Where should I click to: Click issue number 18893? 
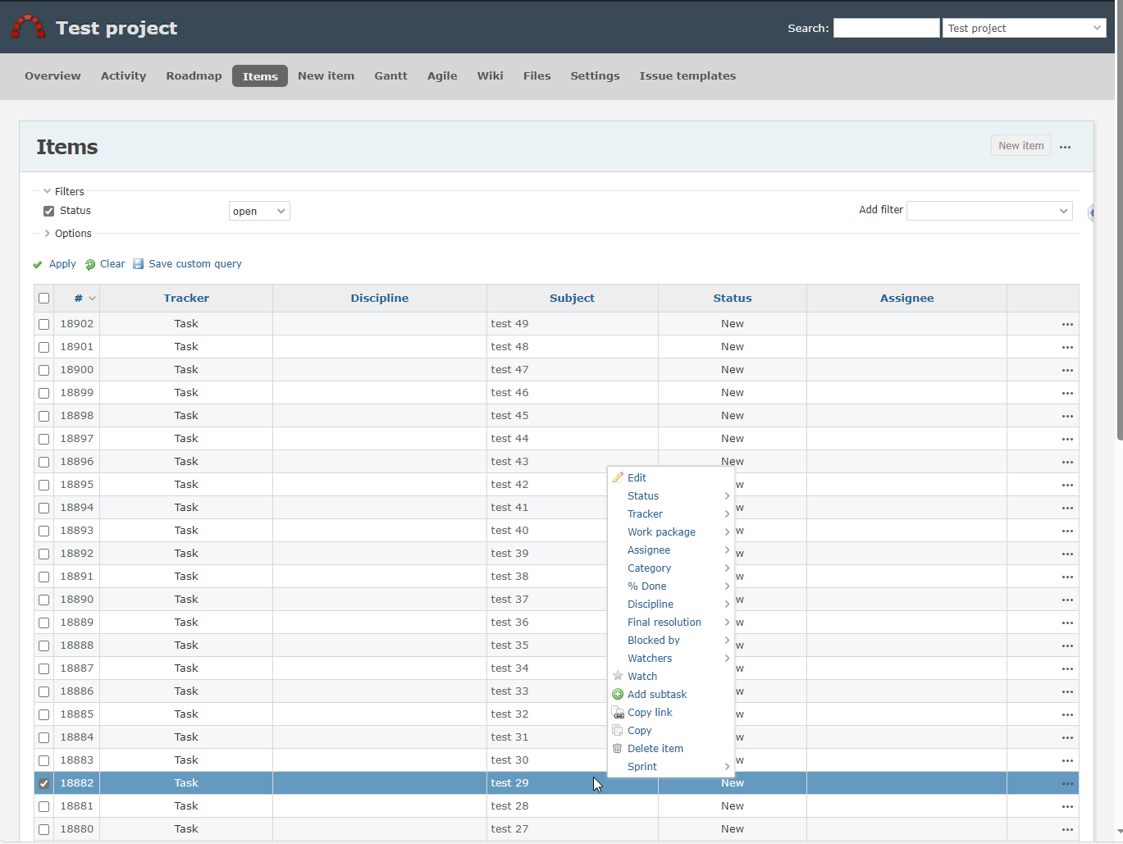click(x=77, y=531)
